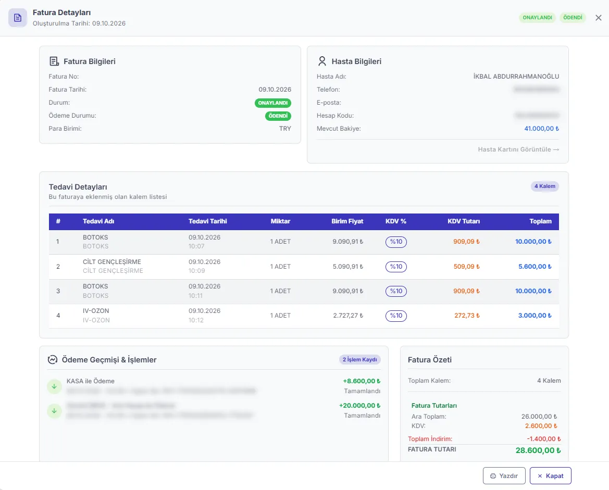
Task: Click the green arrow icon beside the +20.000,00 payment
Action: (x=54, y=411)
